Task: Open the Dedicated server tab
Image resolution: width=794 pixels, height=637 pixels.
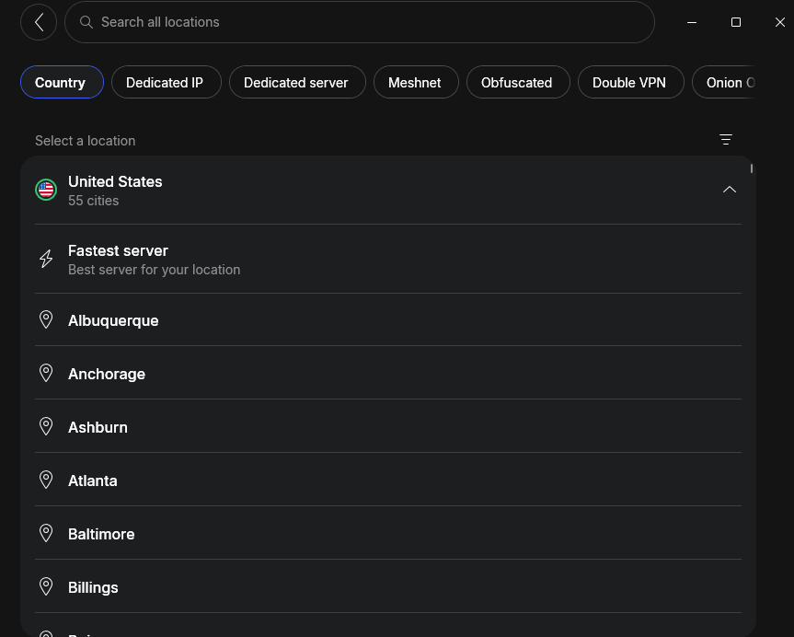Action: tap(297, 82)
